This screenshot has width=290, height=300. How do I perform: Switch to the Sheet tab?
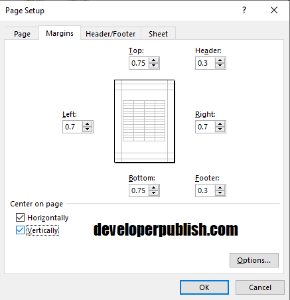[158, 34]
